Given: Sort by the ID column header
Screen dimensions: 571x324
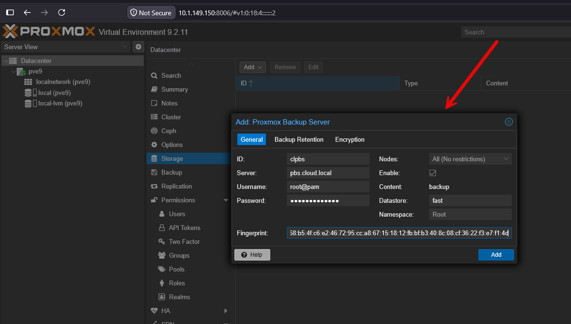Looking at the screenshot, I should 317,84.
